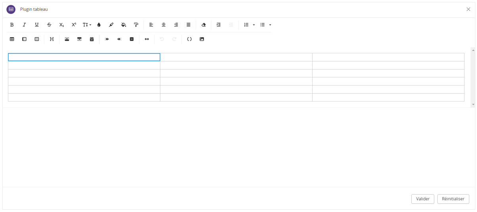This screenshot has width=477, height=212.
Task: Click the insert row above icon
Action: coord(67,39)
